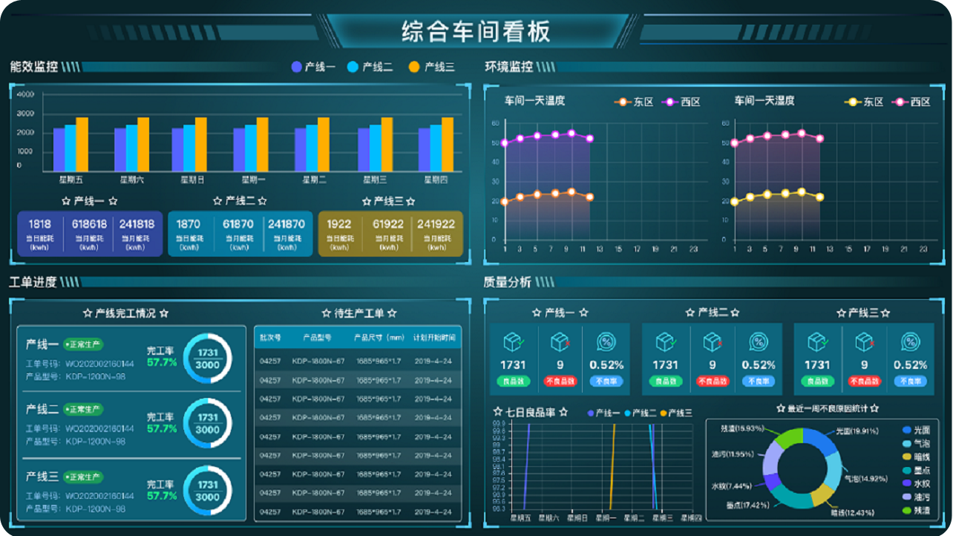
Task: Click 产线一 green 良品数 badge
Action: pos(513,382)
